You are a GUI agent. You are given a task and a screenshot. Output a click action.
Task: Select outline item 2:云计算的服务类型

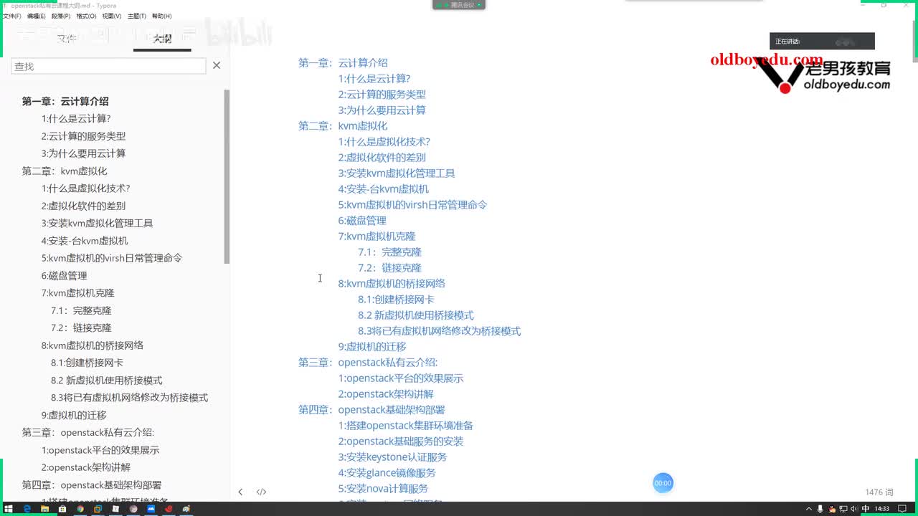(x=83, y=135)
